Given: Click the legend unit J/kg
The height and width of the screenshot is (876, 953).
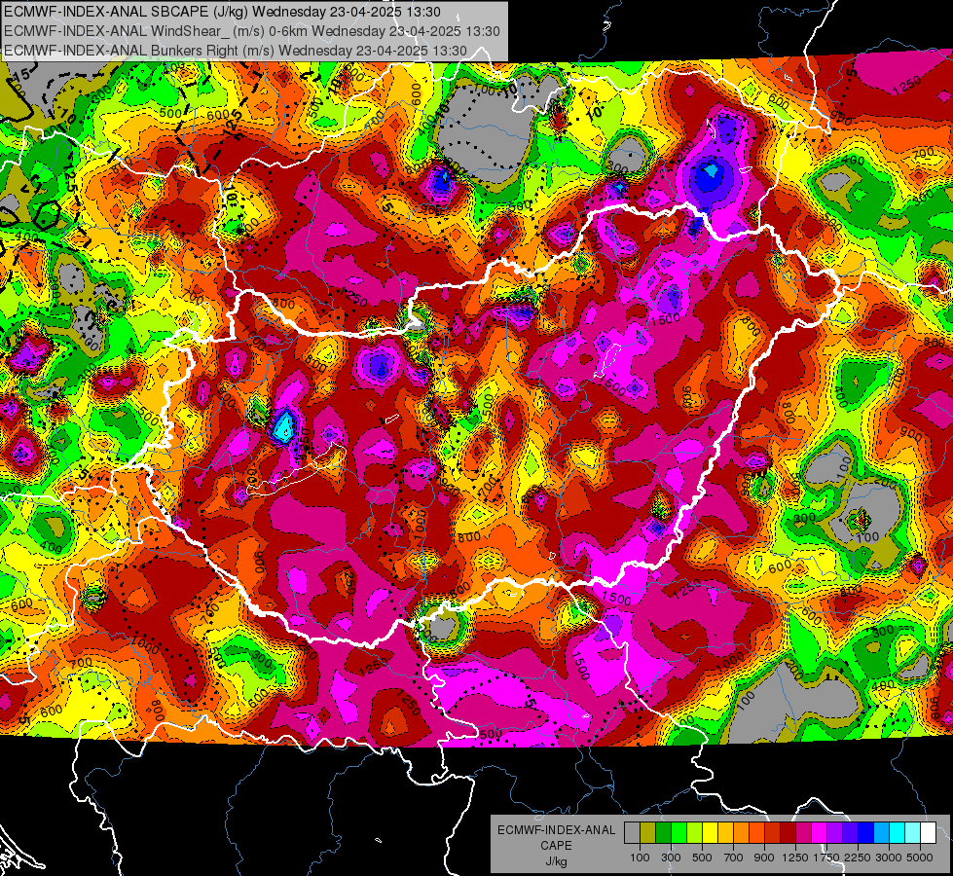Looking at the screenshot, I should pos(556,861).
